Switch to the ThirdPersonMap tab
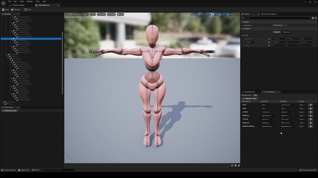Image resolution: width=318 pixels, height=178 pixels. coord(18,5)
